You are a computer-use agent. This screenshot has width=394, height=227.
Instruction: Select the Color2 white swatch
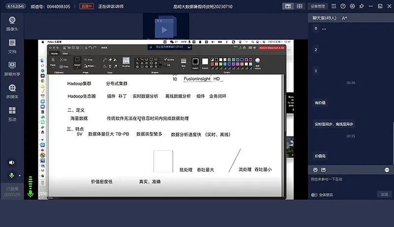click(205, 62)
